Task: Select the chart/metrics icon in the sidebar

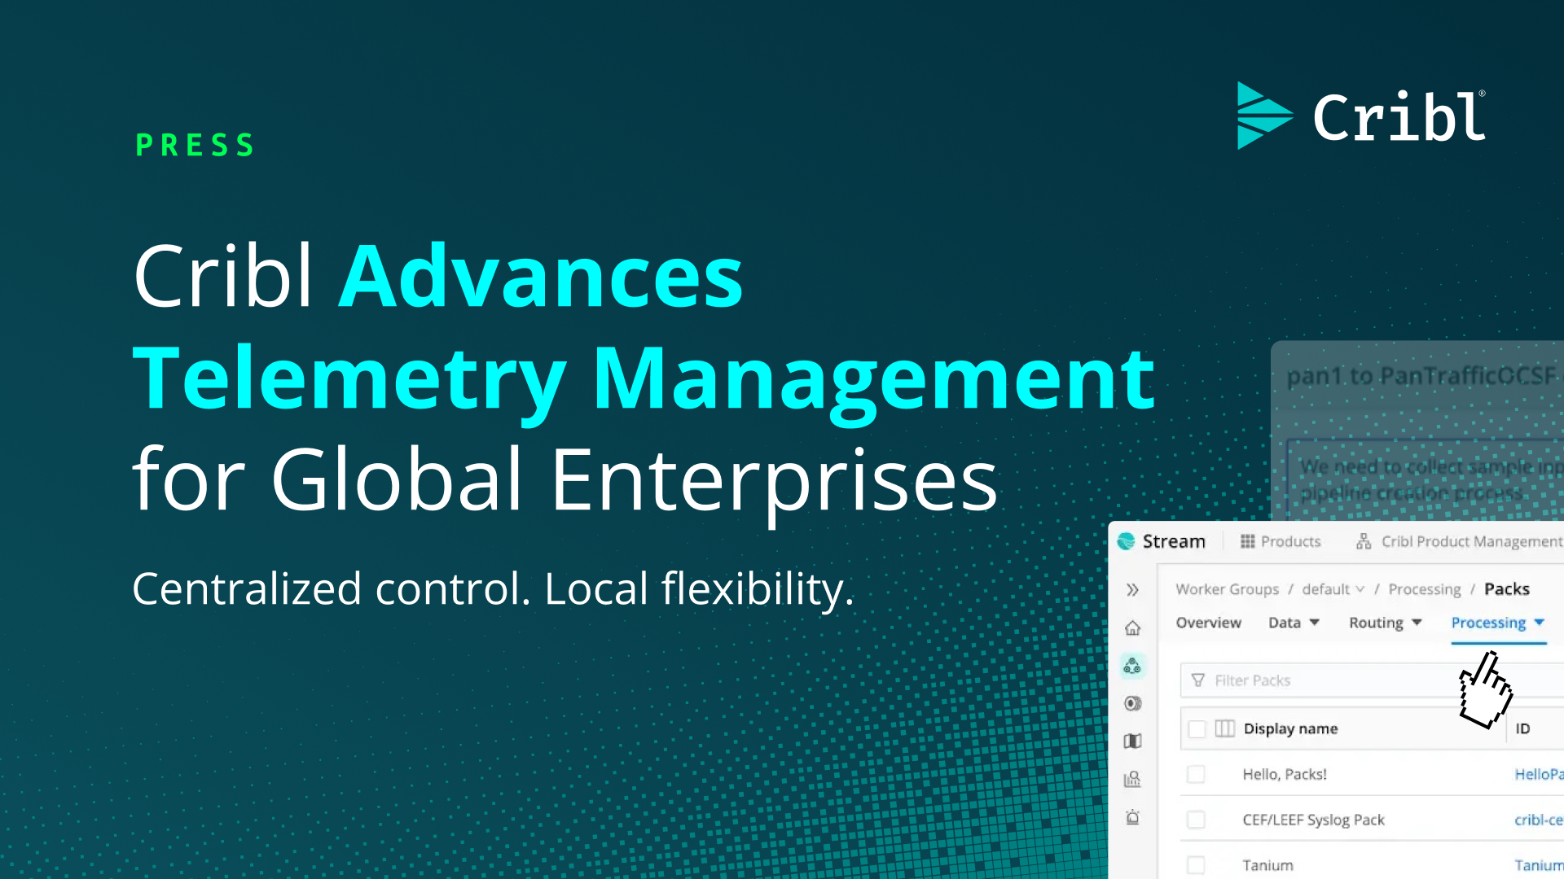Action: [1132, 778]
